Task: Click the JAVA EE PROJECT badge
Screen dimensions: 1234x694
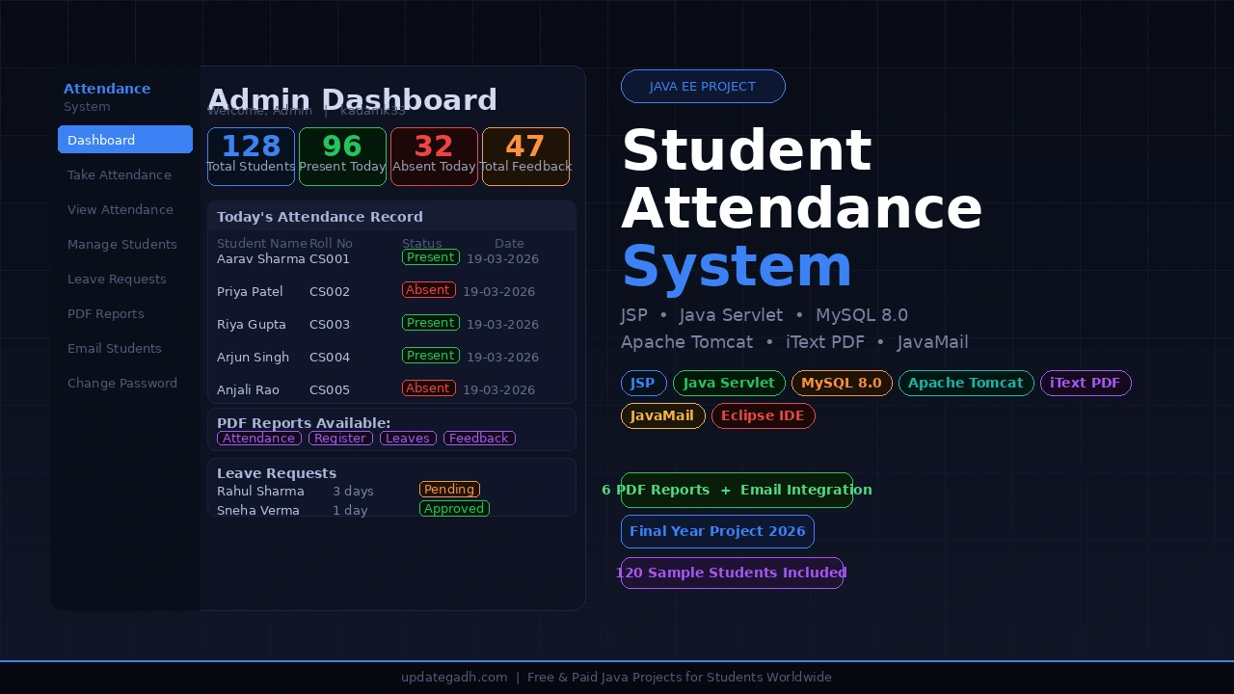Action: (703, 86)
